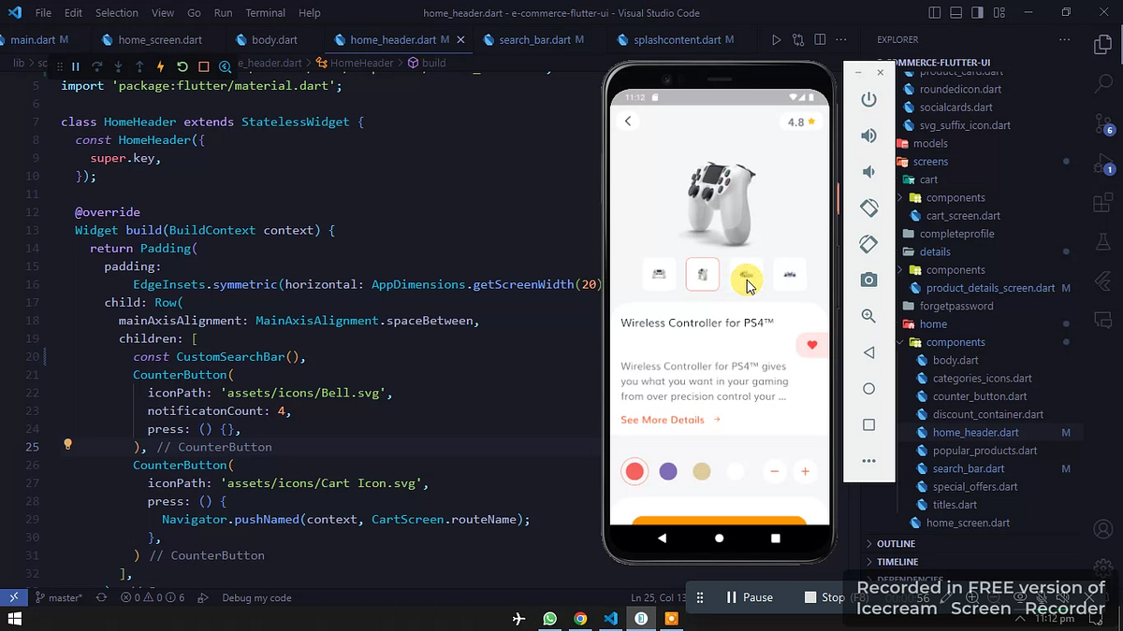Rotate the emulator with the rotate icon

coord(868,208)
